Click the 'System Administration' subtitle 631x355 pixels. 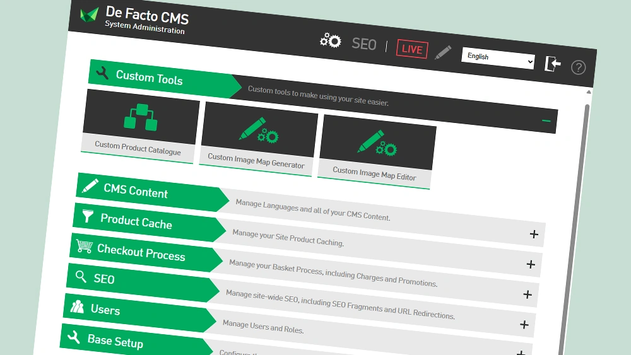pos(144,27)
